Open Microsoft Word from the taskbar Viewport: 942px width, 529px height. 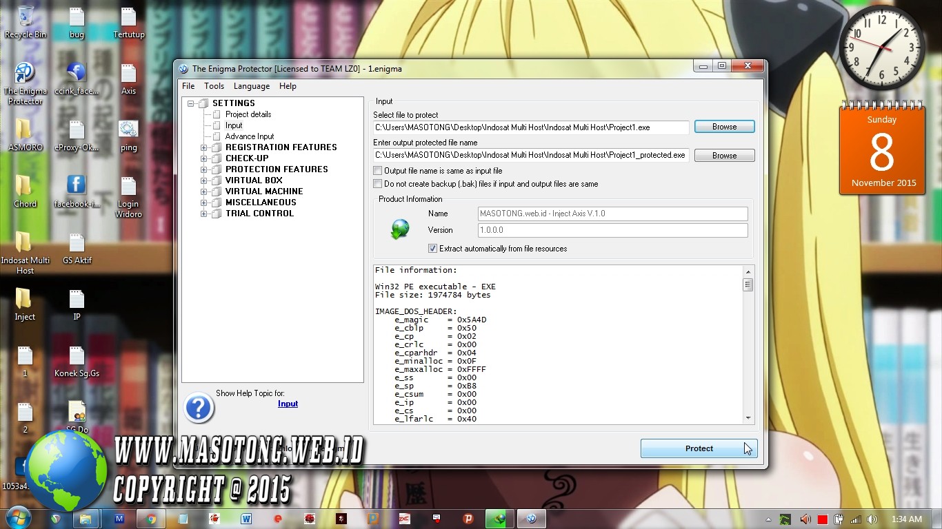246,519
